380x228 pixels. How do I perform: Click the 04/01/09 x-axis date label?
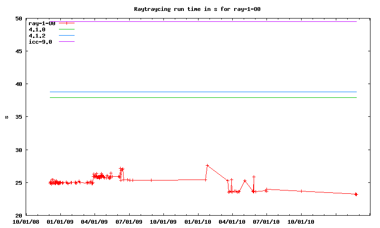click(95, 221)
